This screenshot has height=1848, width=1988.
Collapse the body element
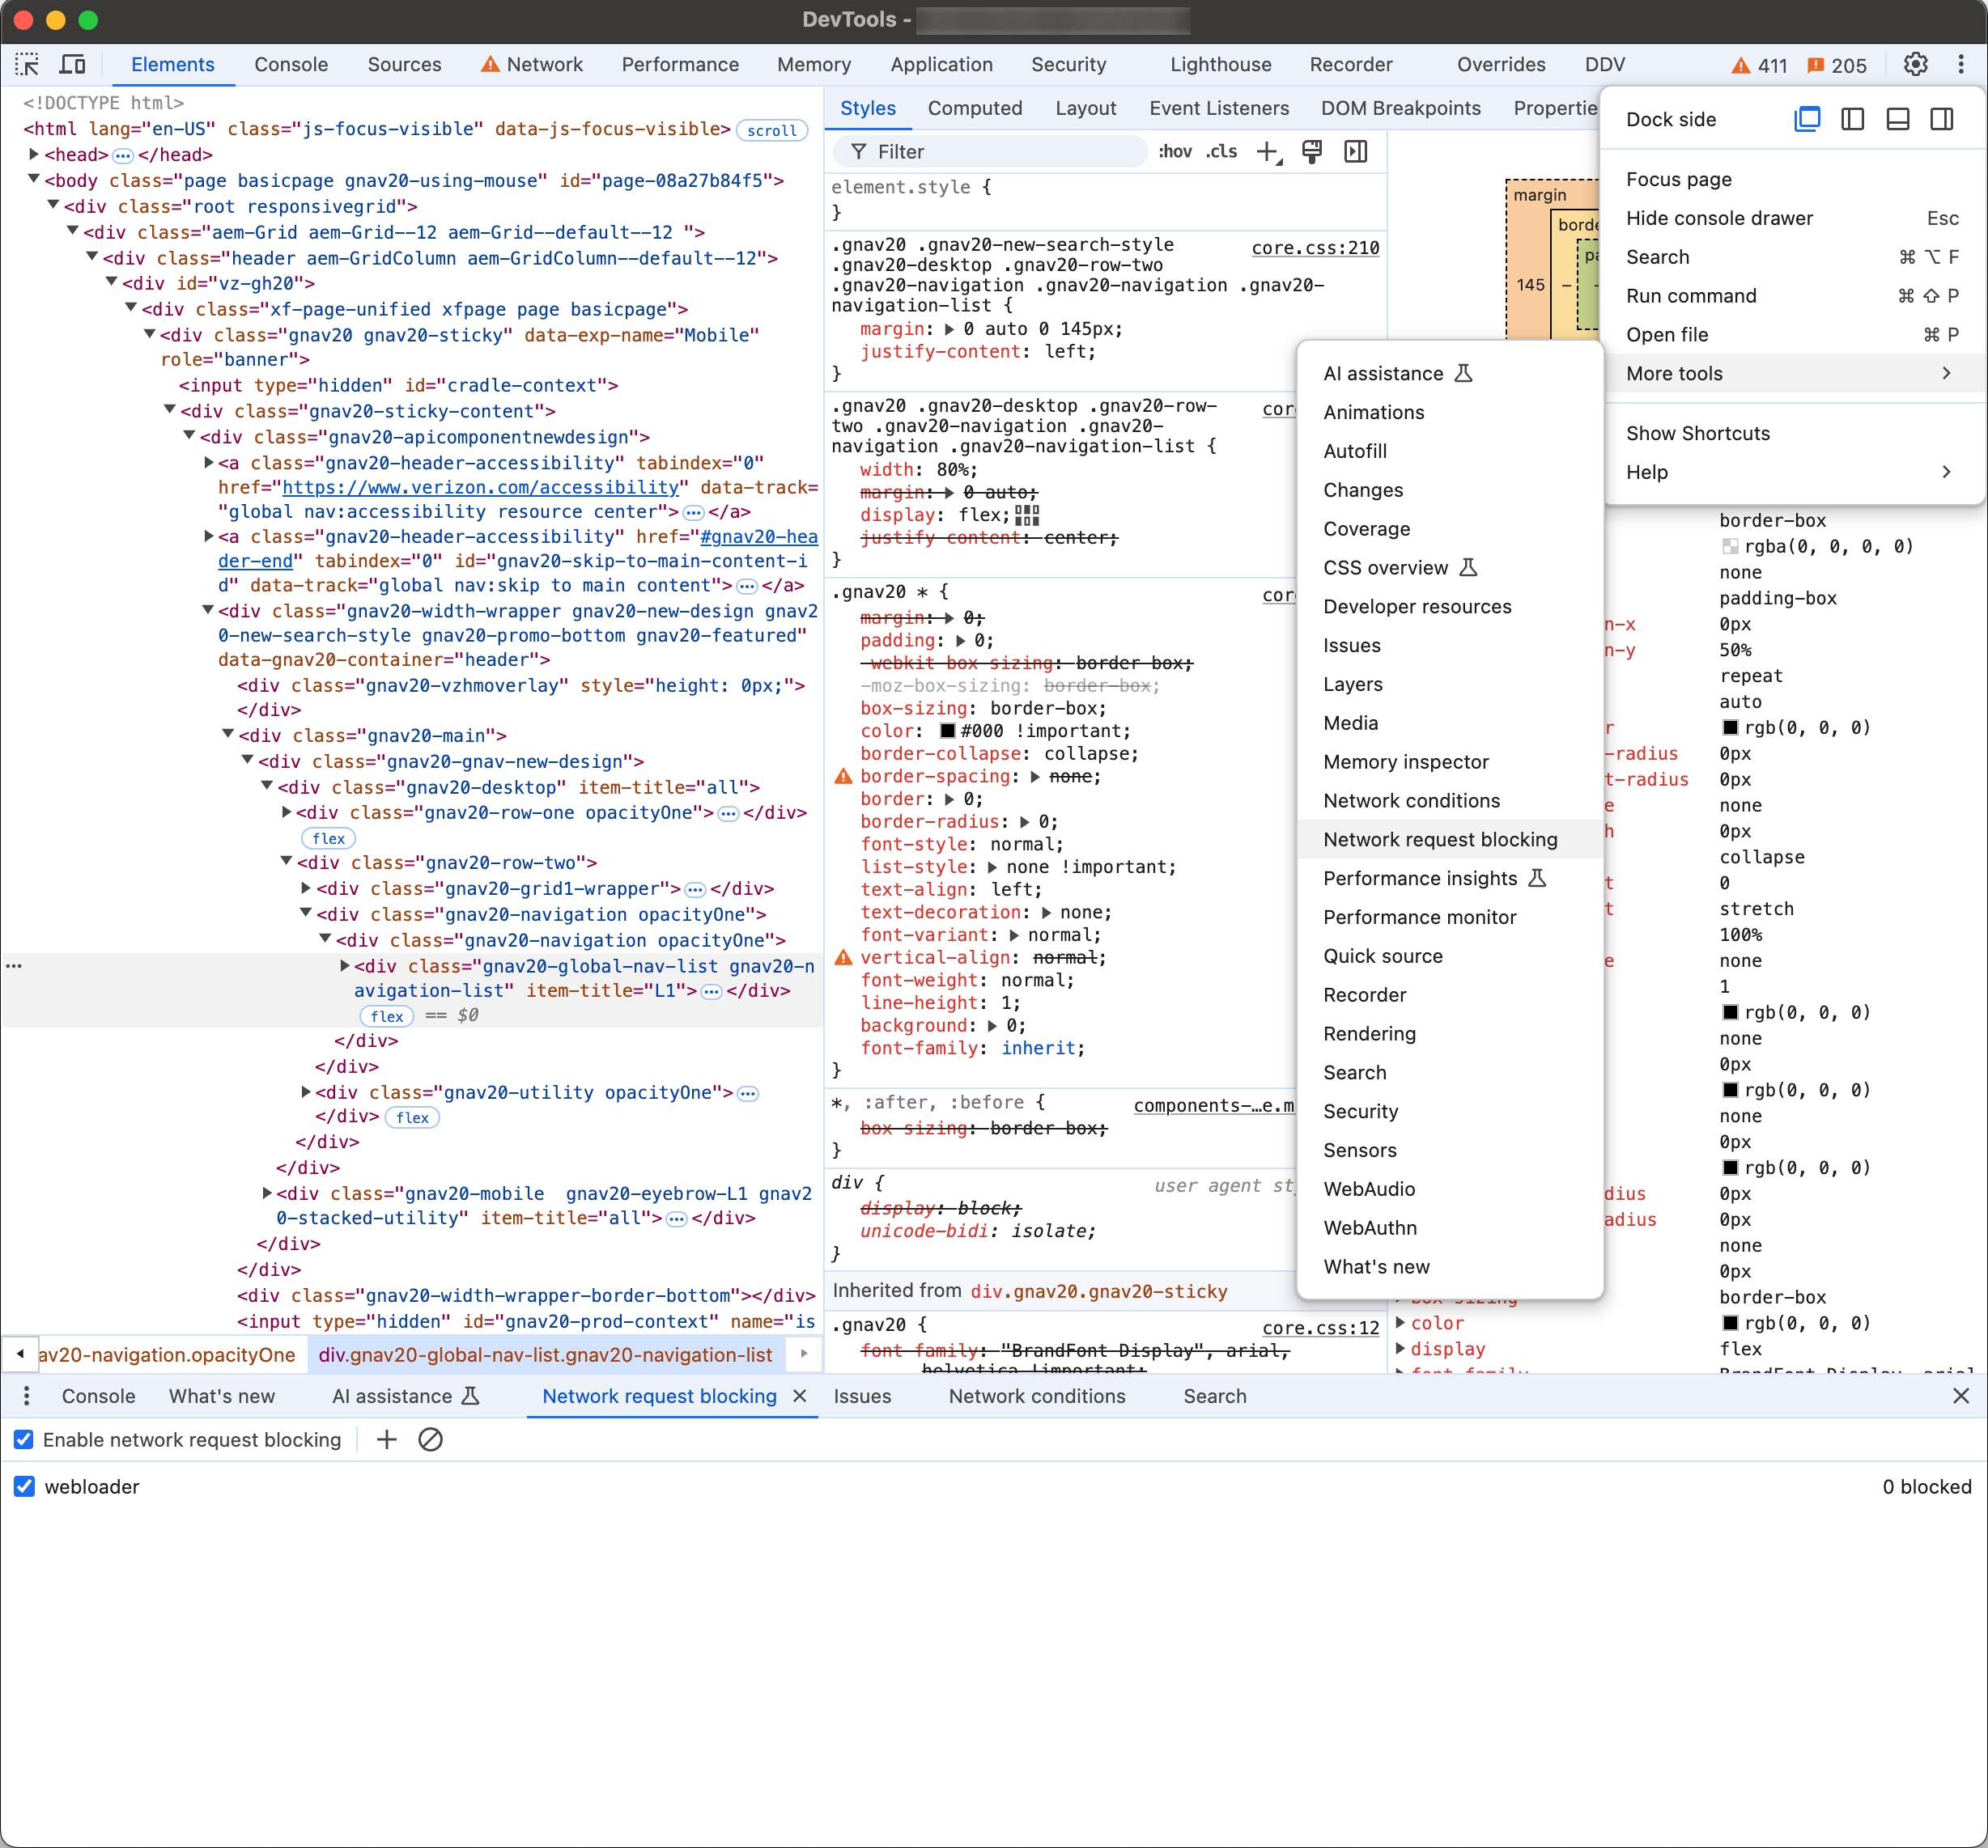pos(33,180)
